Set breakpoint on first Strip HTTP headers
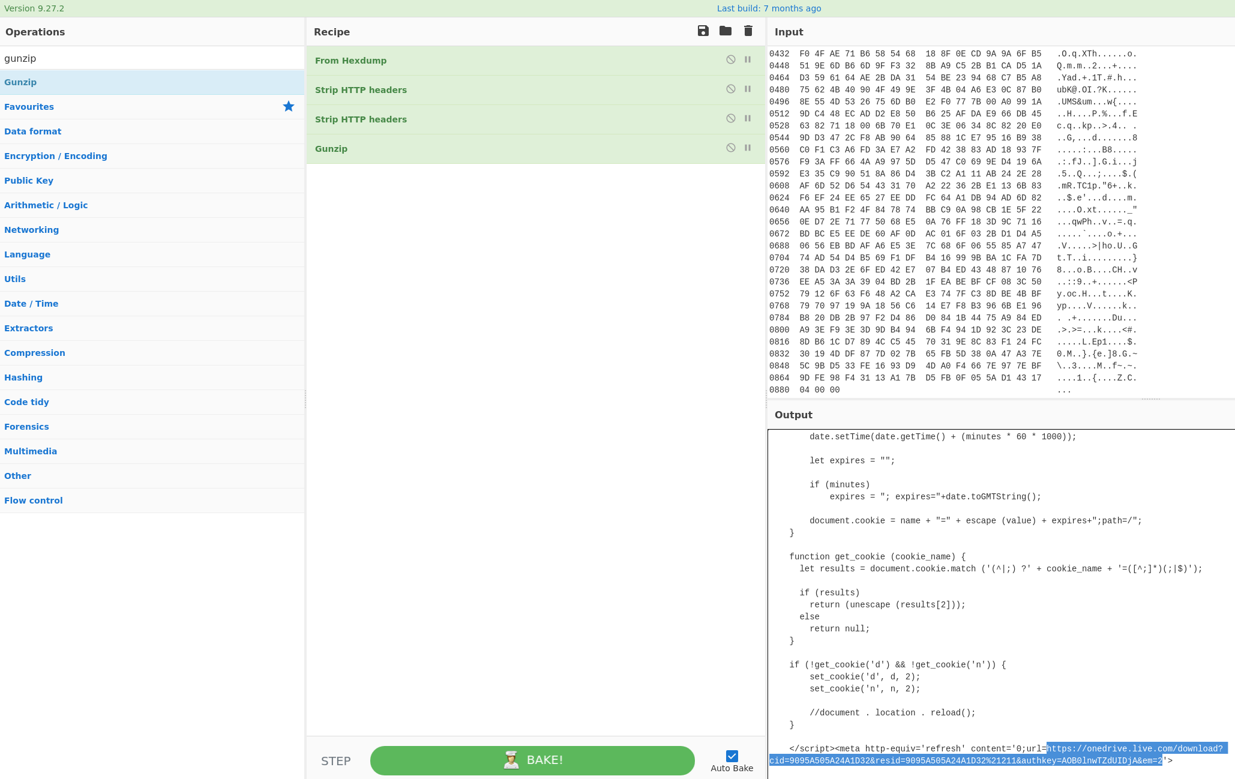Viewport: 1235px width, 779px height. 748,89
